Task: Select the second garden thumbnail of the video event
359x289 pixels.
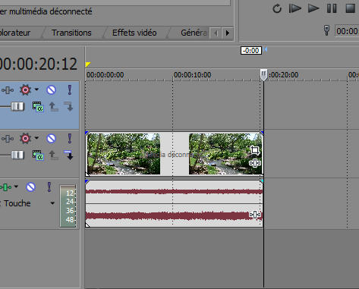Action: (x=225, y=154)
